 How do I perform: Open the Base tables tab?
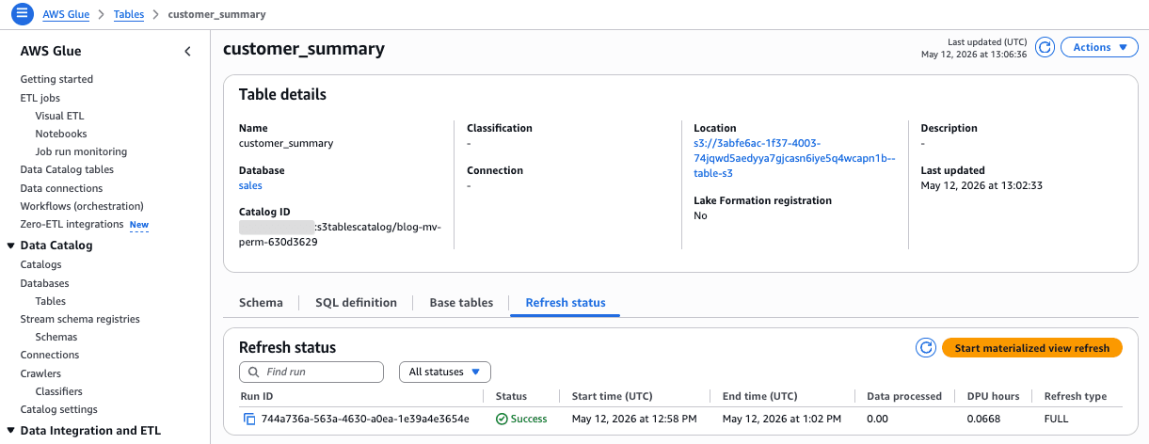tap(461, 303)
